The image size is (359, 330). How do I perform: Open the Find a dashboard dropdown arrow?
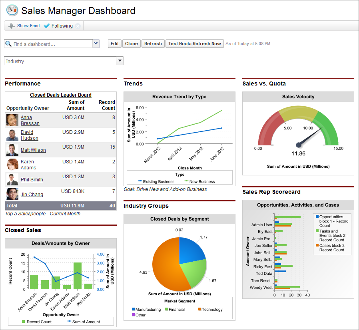point(96,44)
